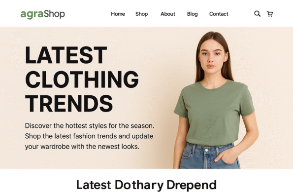Click the blue jeans on the model
The height and width of the screenshot is (196, 293).
point(209,156)
